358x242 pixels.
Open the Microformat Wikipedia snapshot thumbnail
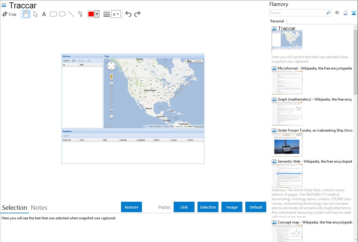[x=287, y=83]
